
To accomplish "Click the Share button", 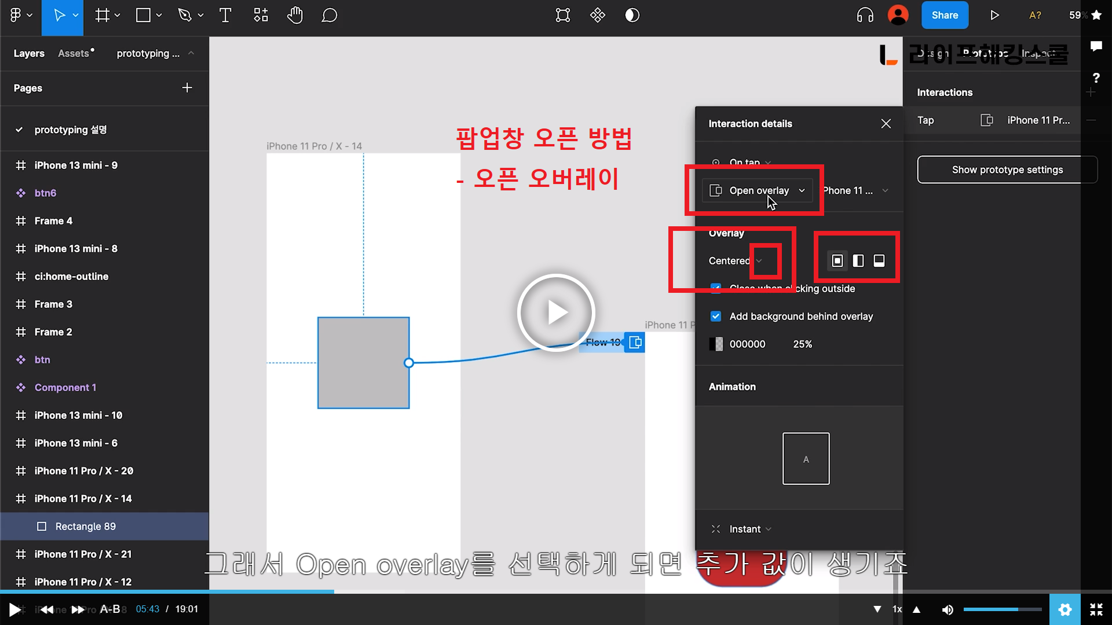I will (944, 16).
